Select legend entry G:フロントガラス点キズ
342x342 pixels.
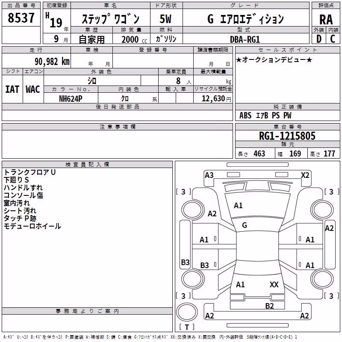pos(151,337)
